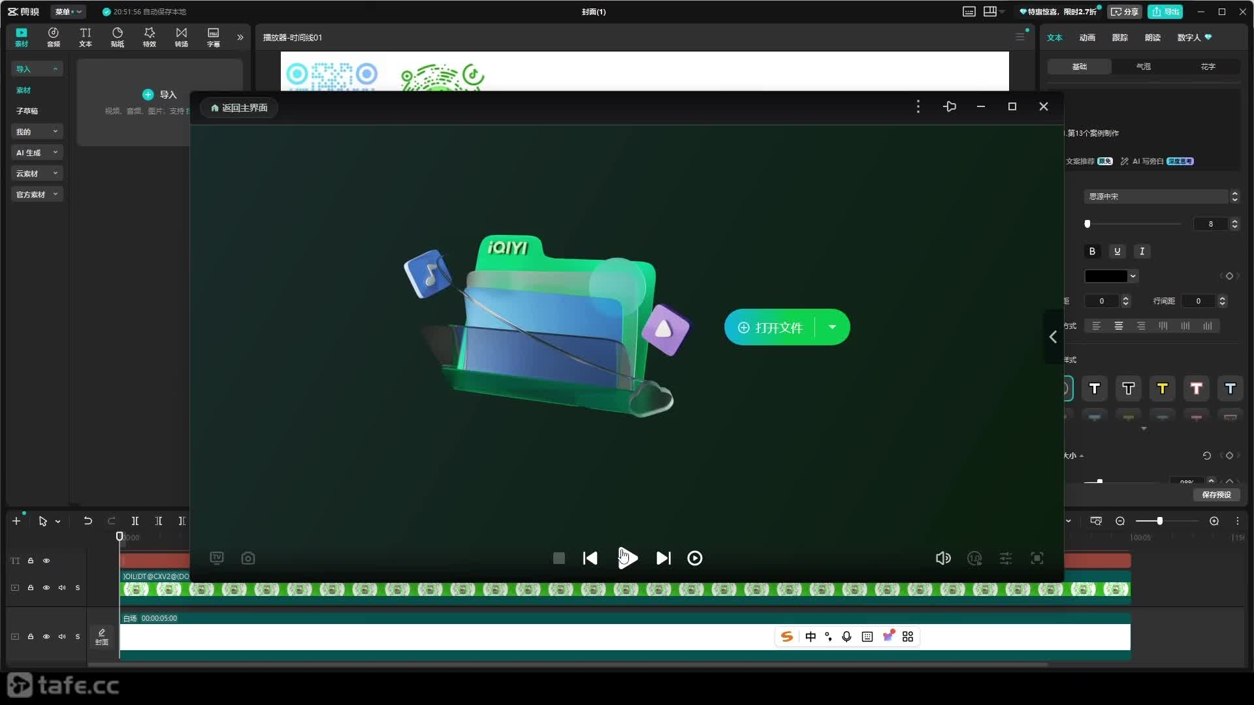Pin the iQIYI player window on top
The width and height of the screenshot is (1254, 705).
click(950, 106)
